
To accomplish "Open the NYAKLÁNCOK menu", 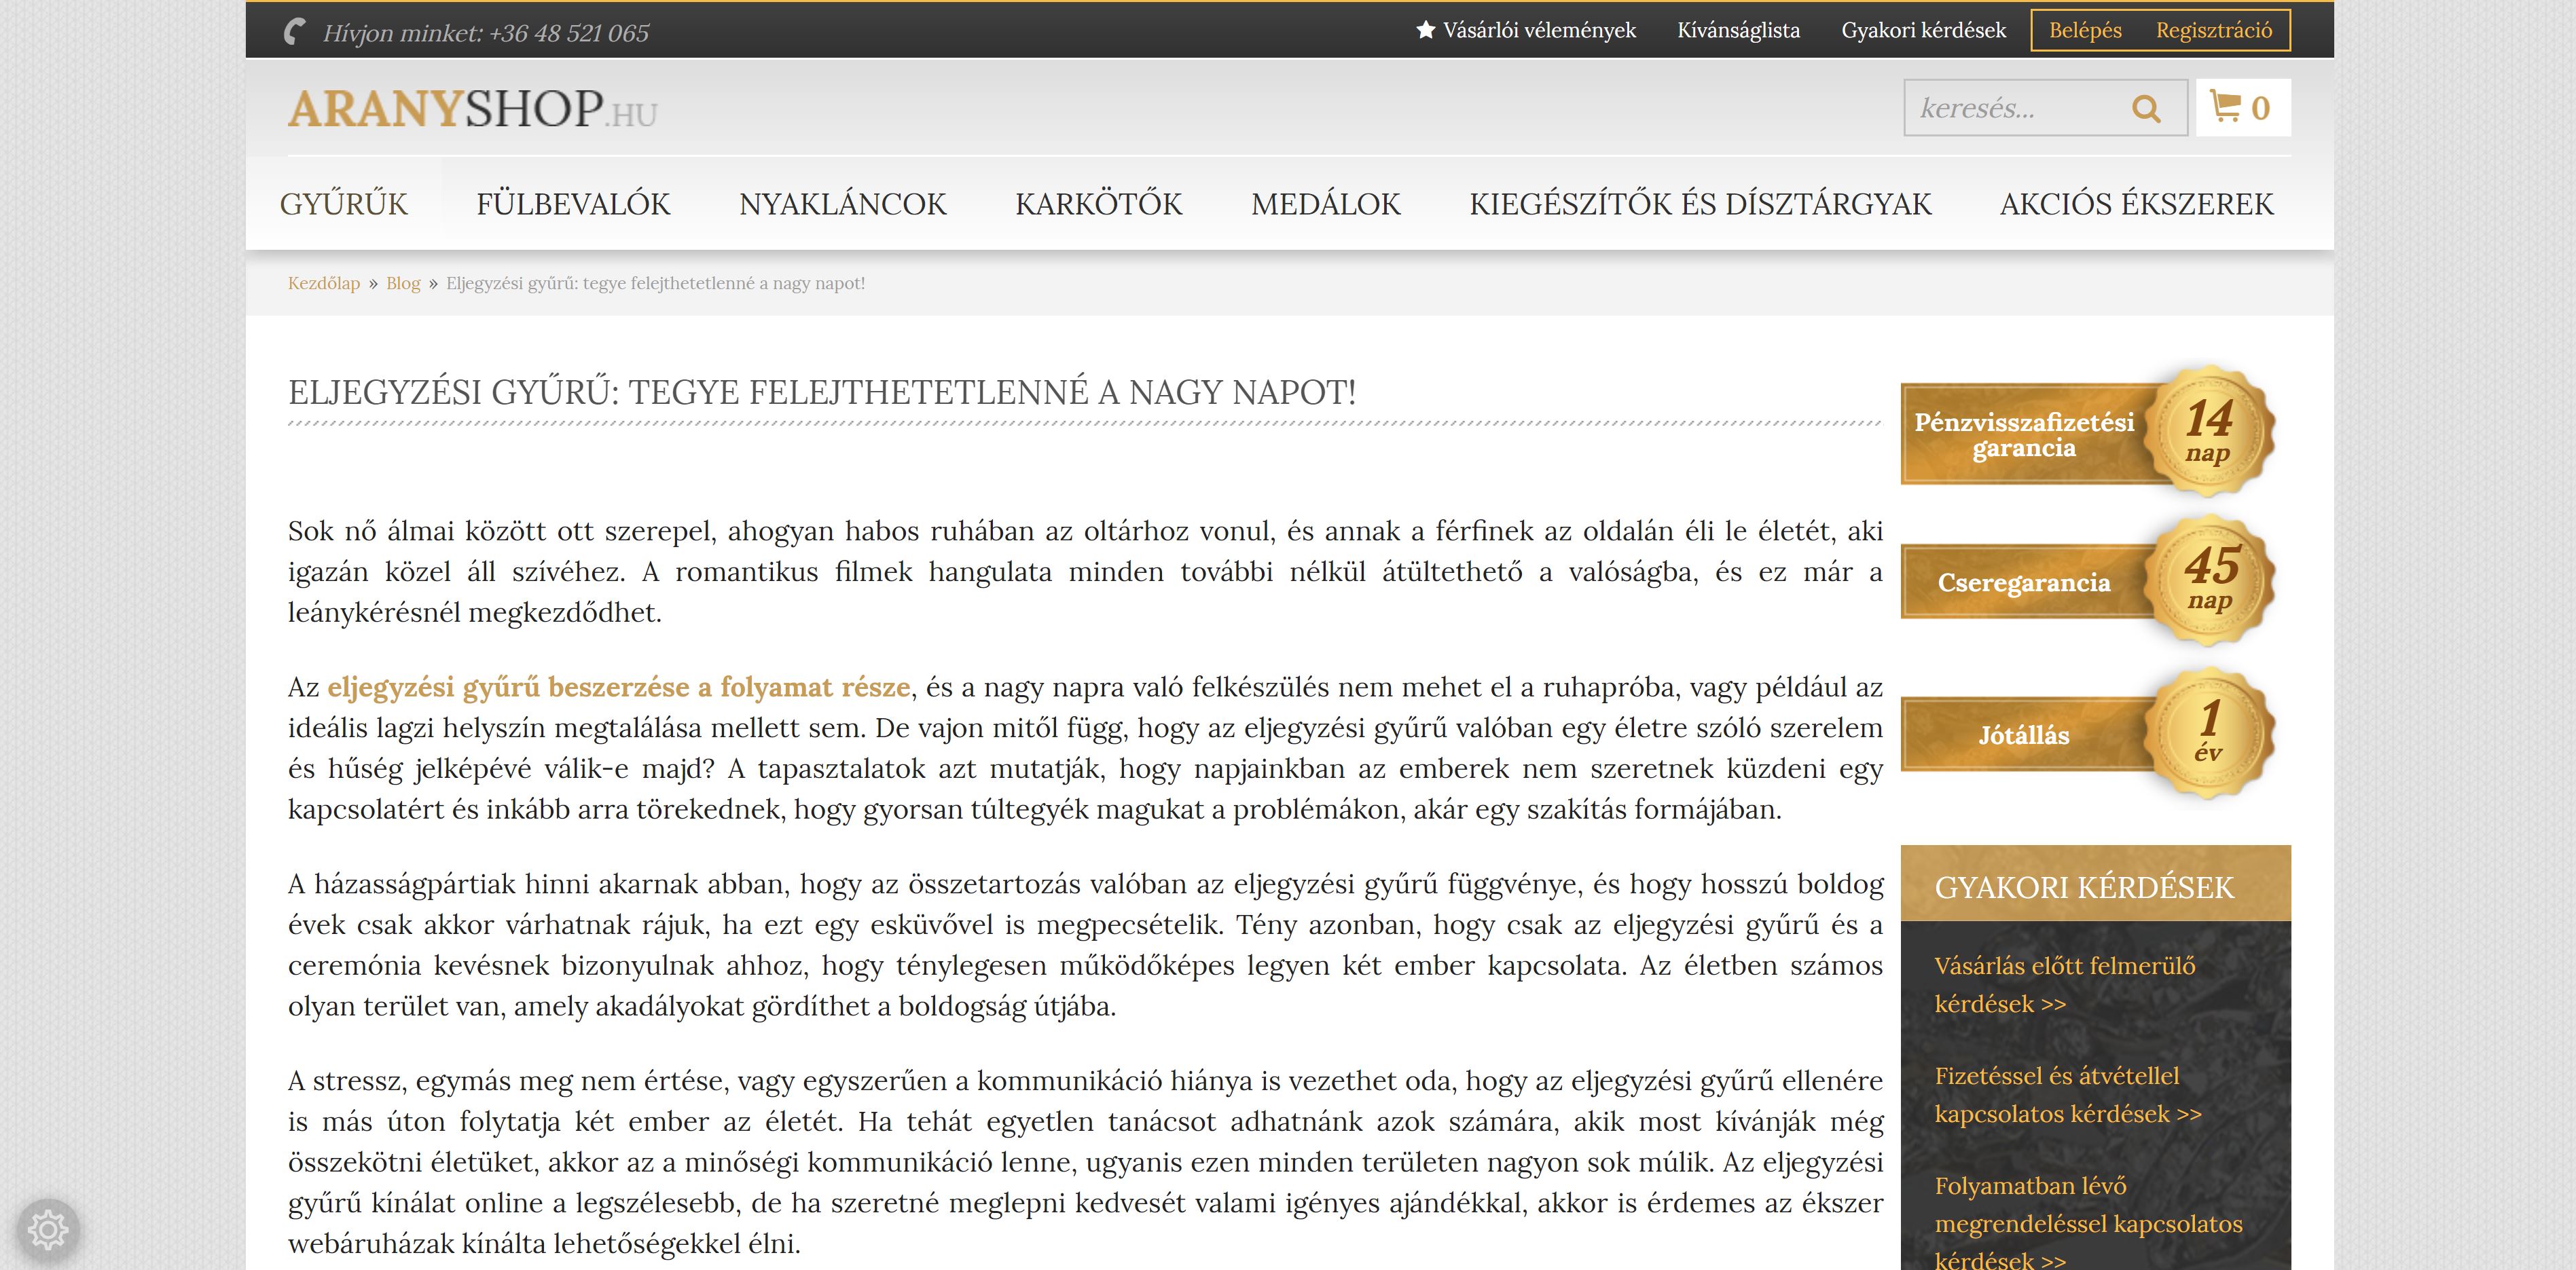I will pos(842,204).
